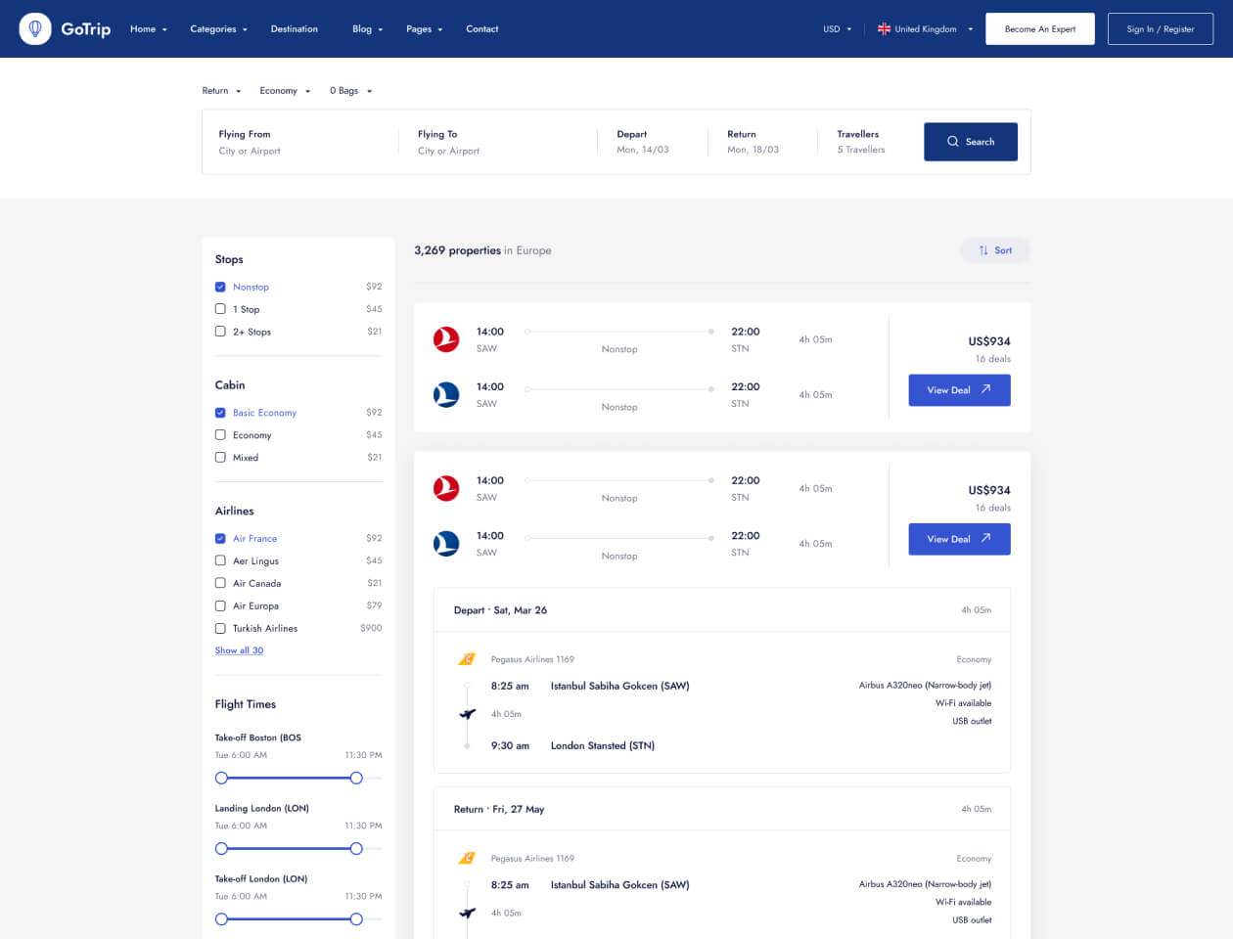Screen dimensions: 1233x939
Task: Uncheck the Nonstop stops filter
Action: tap(220, 287)
